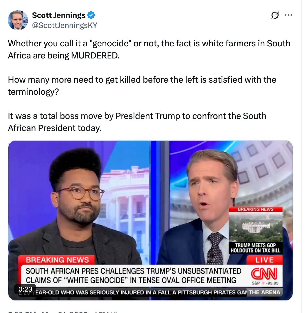Click the BREAKING NEWS banner above the headline
This screenshot has width=306, height=313.
point(57,260)
